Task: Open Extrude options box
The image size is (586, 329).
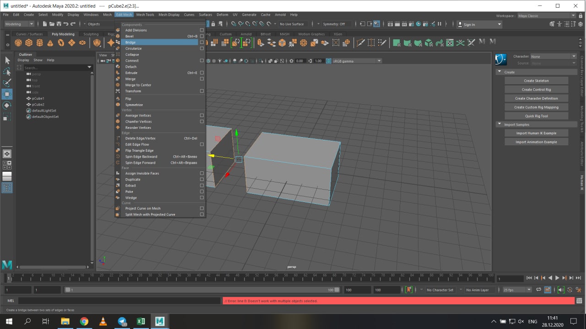Action: pos(202,73)
